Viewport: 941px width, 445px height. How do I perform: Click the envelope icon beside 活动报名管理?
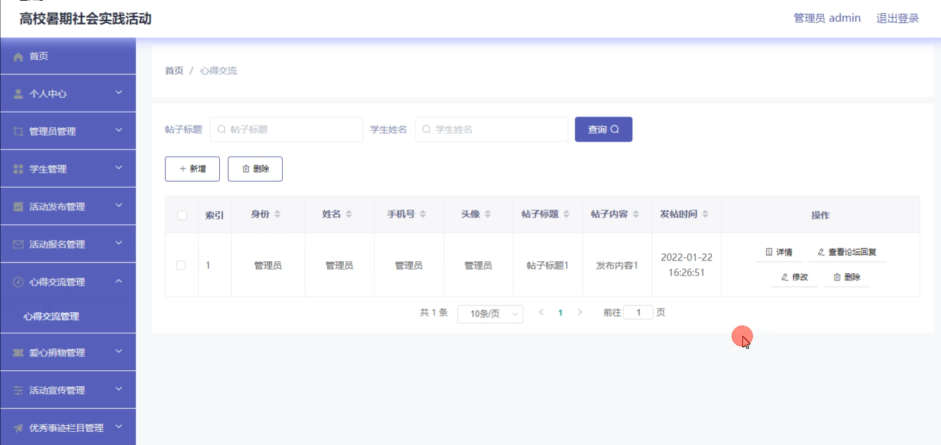pyautogui.click(x=19, y=245)
